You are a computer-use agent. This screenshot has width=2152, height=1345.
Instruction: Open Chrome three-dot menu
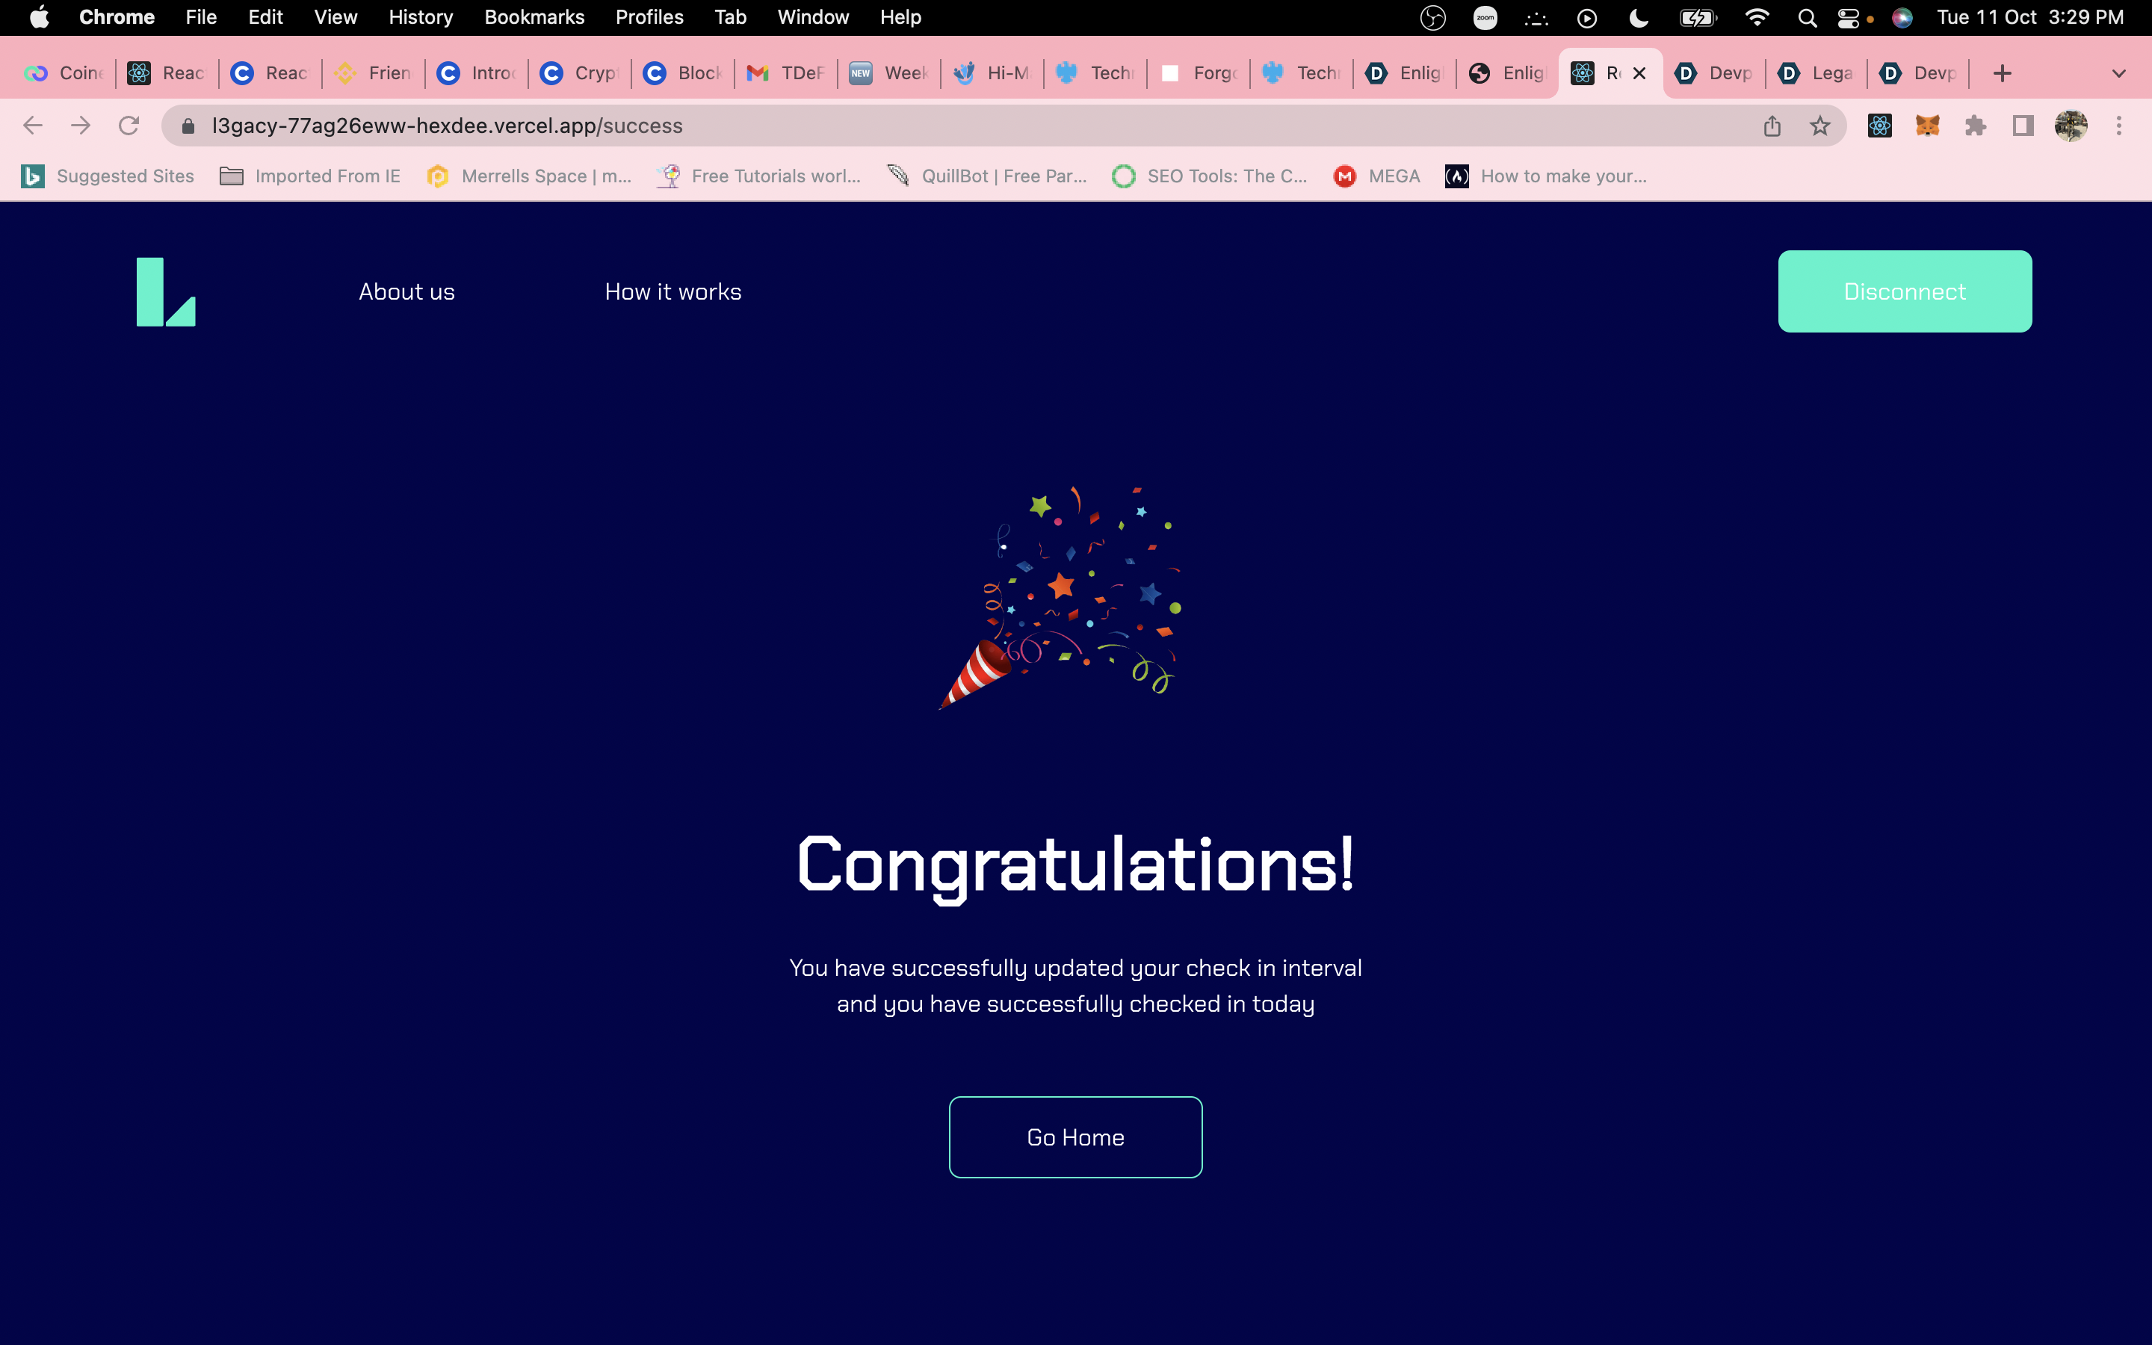tap(2118, 126)
